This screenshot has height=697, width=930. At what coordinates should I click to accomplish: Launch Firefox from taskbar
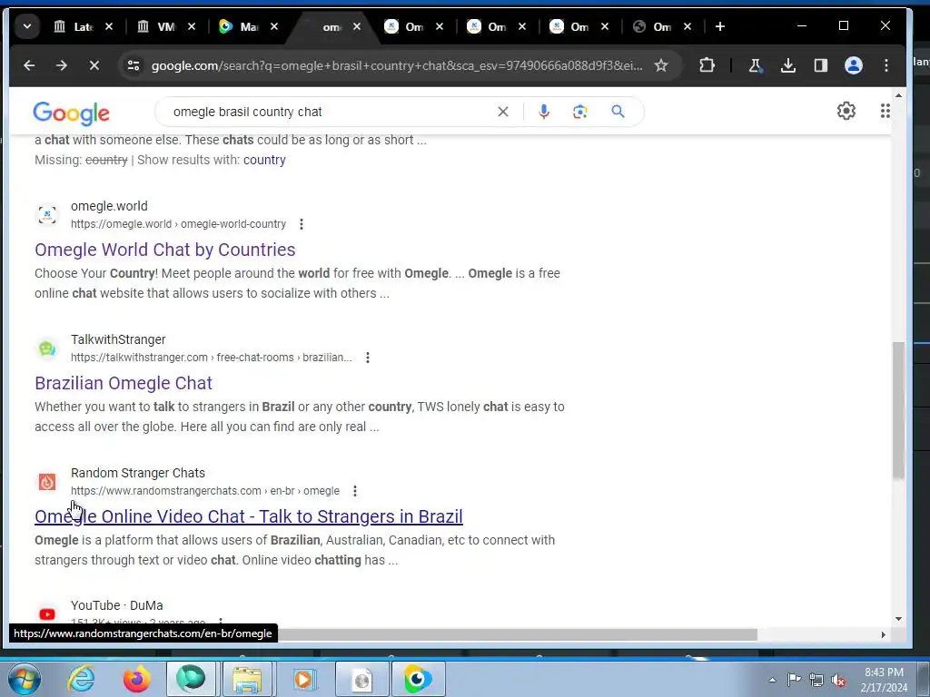(x=136, y=679)
